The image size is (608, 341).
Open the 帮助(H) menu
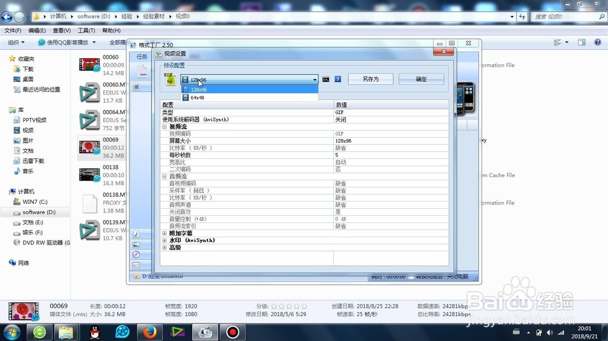point(111,30)
